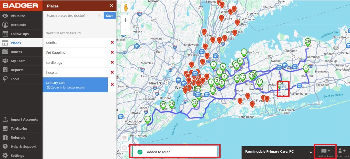The image size is (350, 159).
Task: Select route stop pin 25
Action: coord(172,105)
